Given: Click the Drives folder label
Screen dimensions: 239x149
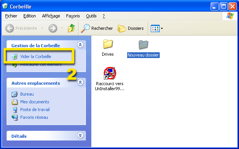Looking at the screenshot, I should point(108,54).
